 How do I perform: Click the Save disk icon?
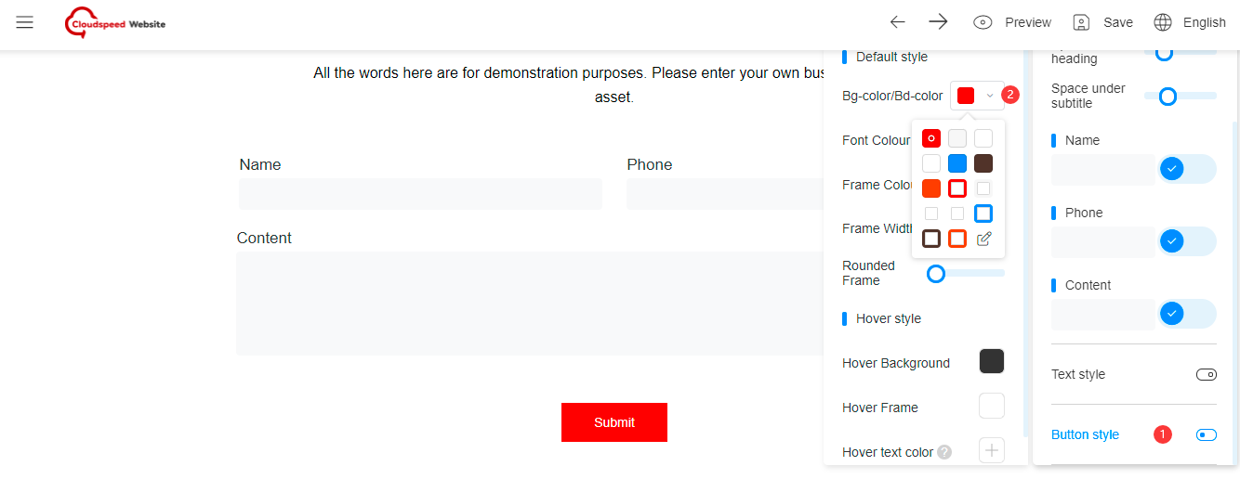1081,22
